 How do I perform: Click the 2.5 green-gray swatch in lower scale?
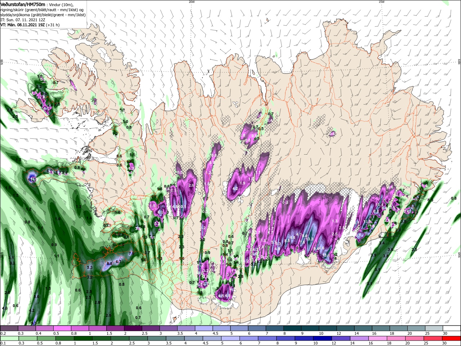click(x=138, y=338)
